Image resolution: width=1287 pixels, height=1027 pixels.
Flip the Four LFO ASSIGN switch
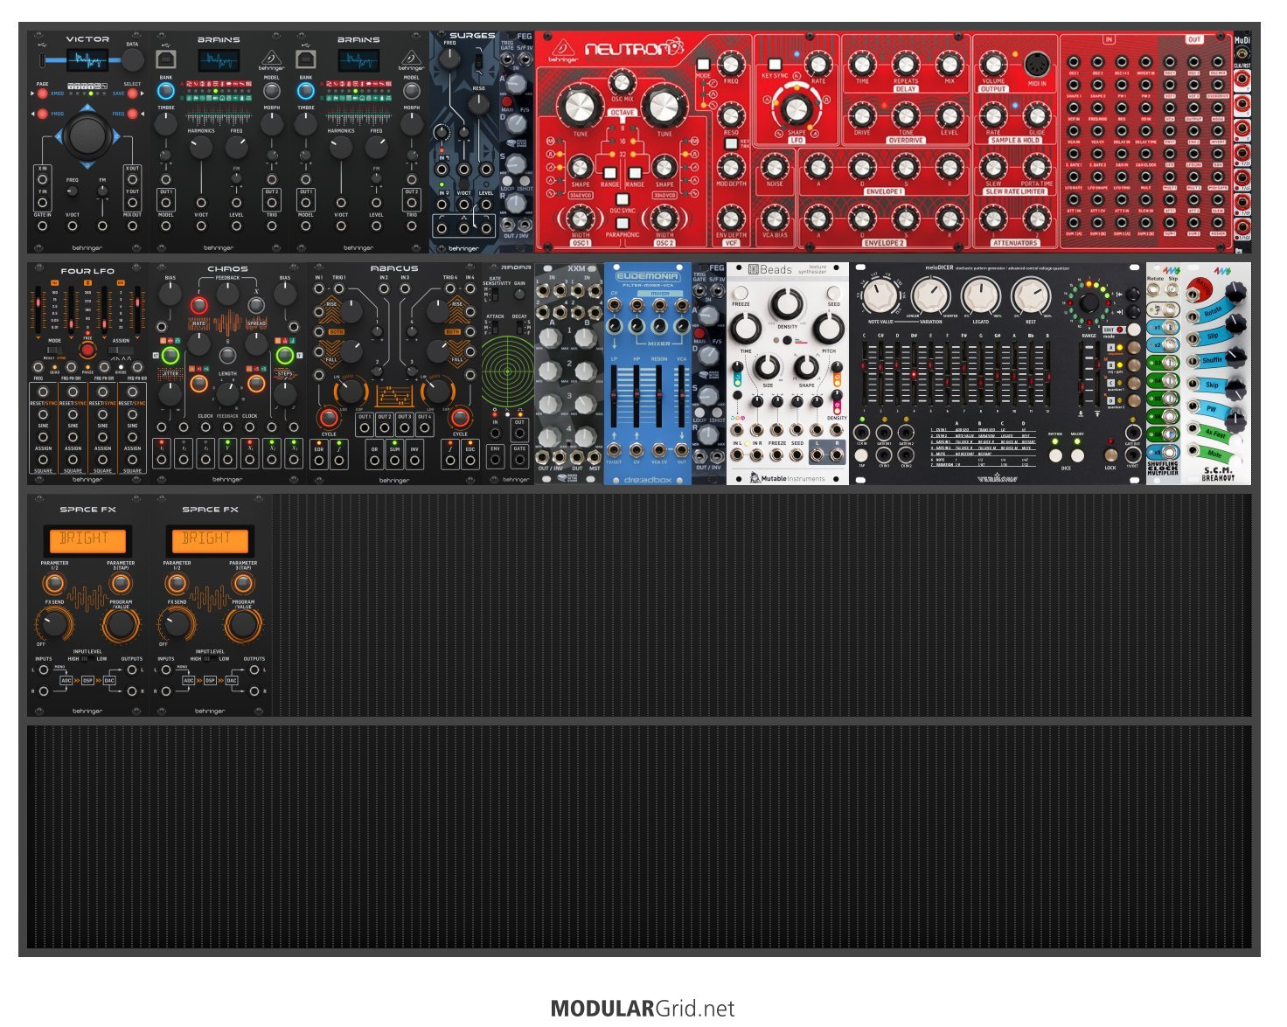(x=121, y=350)
